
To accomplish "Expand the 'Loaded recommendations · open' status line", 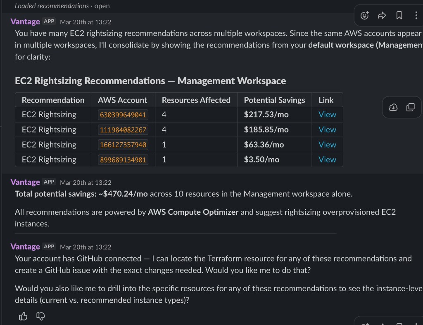I will pyautogui.click(x=62, y=6).
